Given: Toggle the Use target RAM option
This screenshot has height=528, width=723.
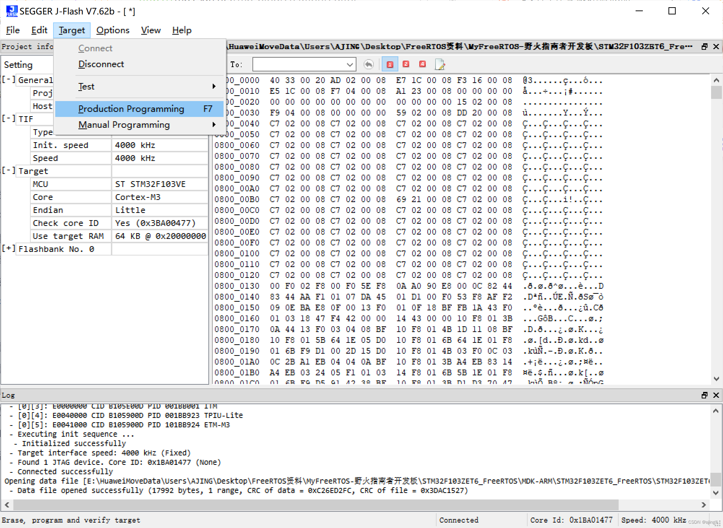Looking at the screenshot, I should [x=160, y=236].
